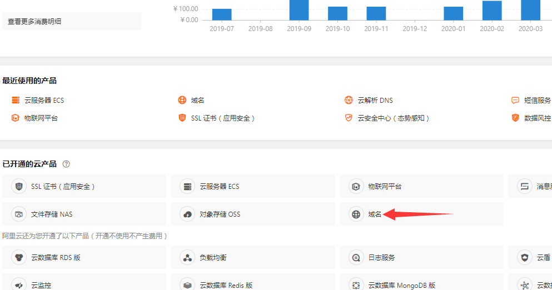Click the 云数据库 Redis 版 icon
Screen dimensions: 552x290
[187, 284]
